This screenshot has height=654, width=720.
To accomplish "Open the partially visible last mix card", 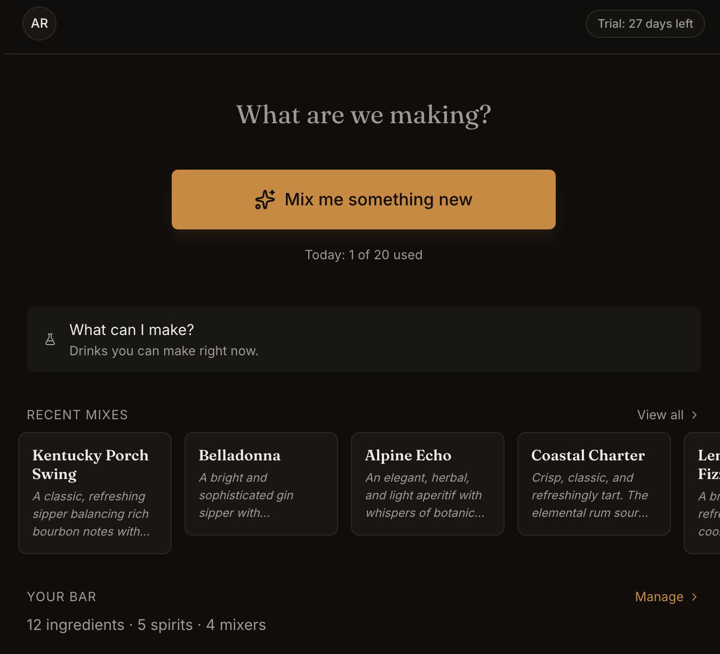I will 702,493.
